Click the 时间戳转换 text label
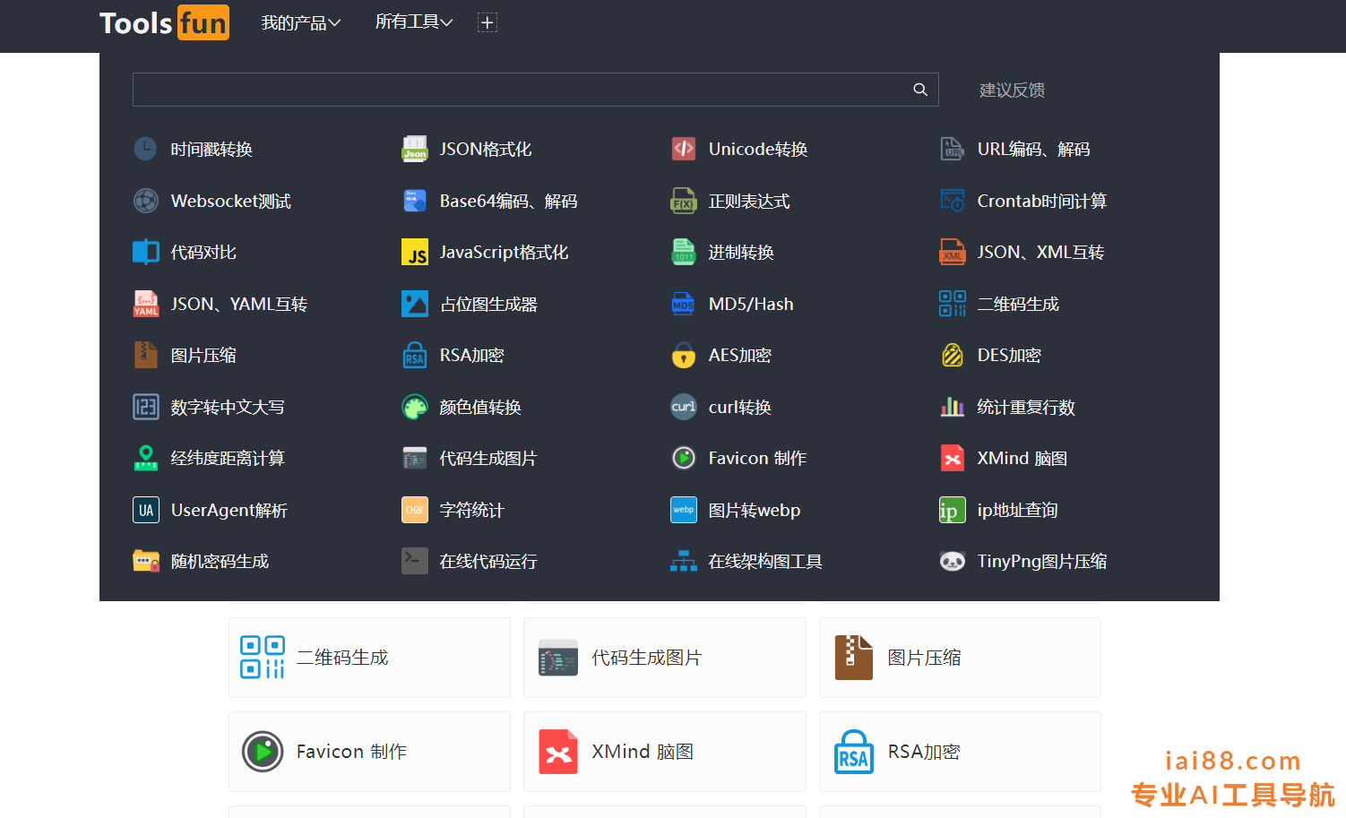The height and width of the screenshot is (818, 1346). [x=211, y=149]
